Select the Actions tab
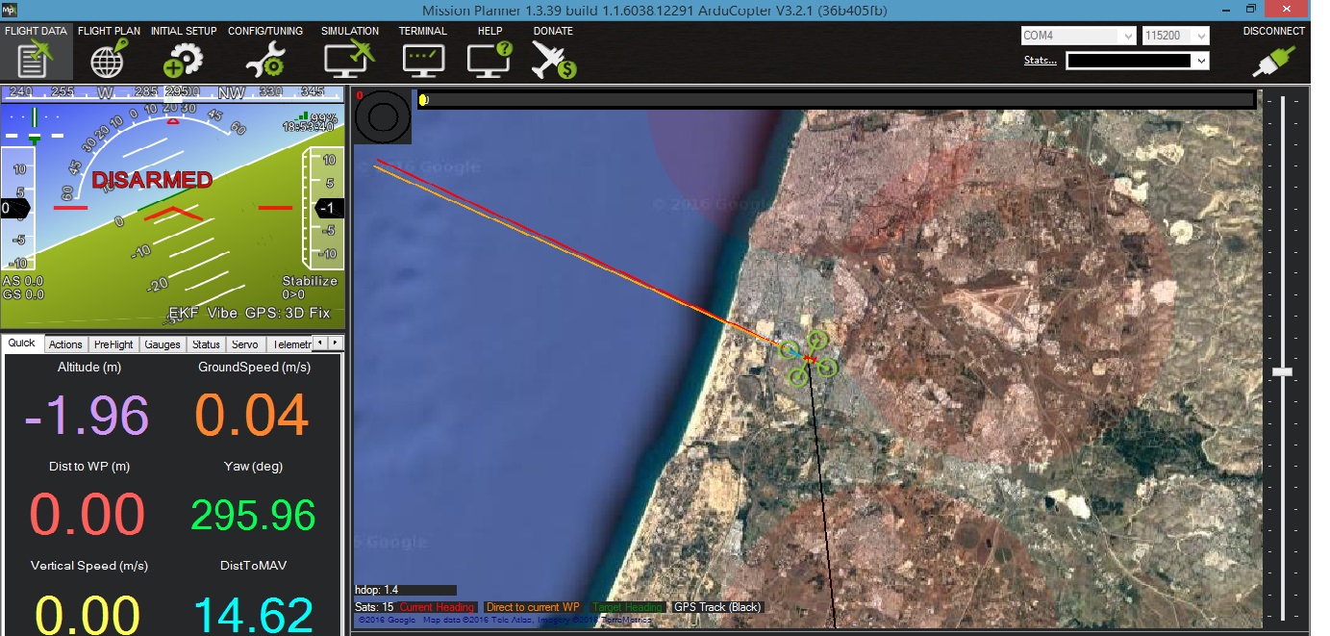This screenshot has height=636, width=1330. [65, 344]
